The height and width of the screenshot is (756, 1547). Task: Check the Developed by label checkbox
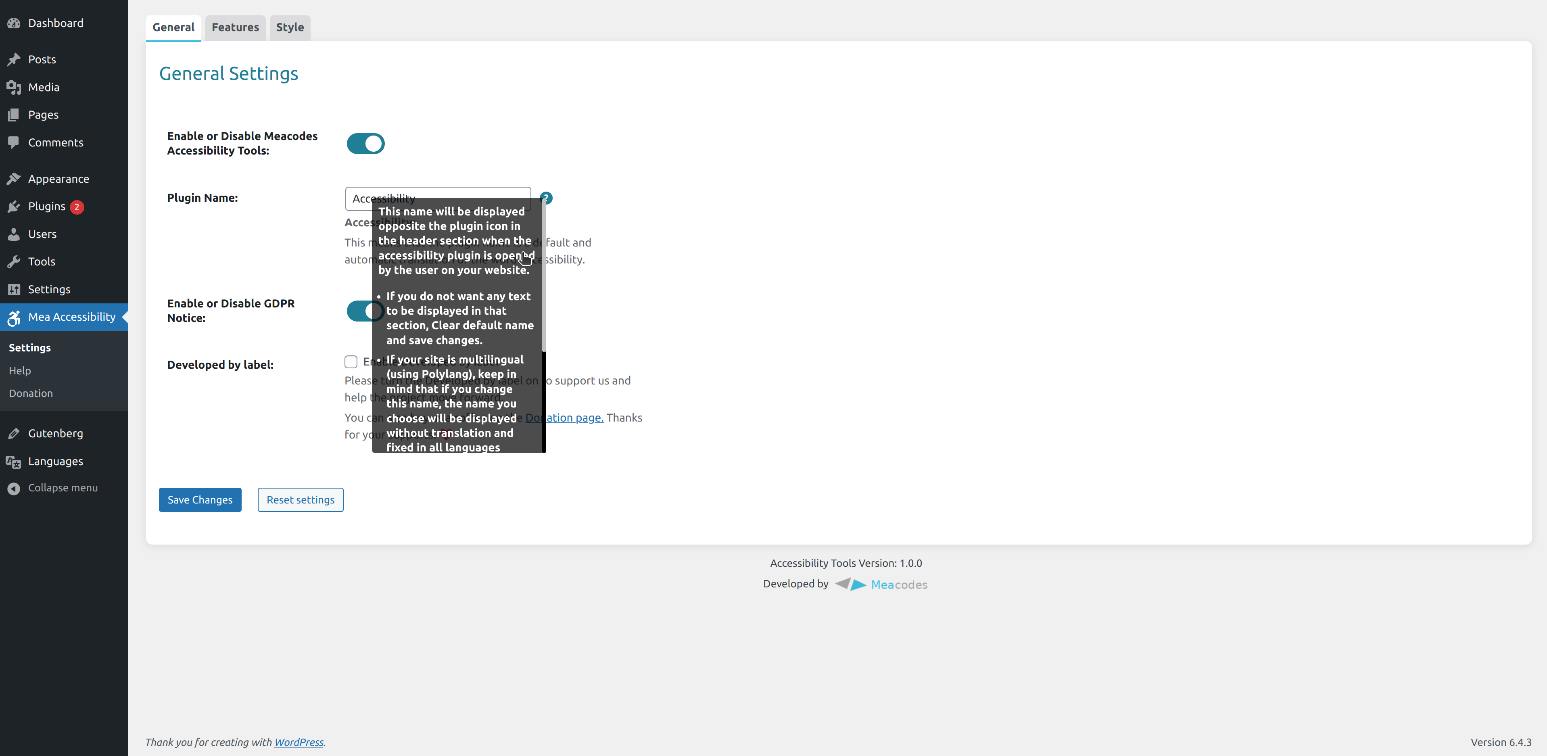[x=351, y=361]
